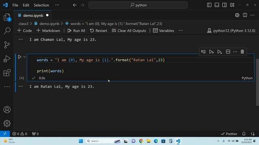Open Source Control view

[7, 45]
